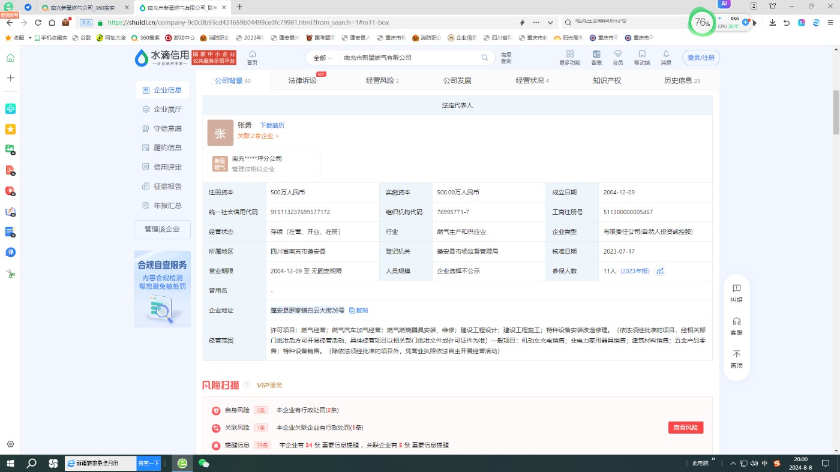Image resolution: width=840 pixels, height=472 pixels.
Task: Click the browser refresh button
Action: point(38,22)
